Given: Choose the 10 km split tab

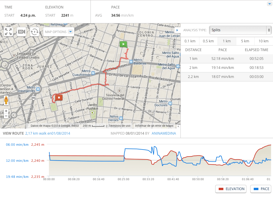Looking at the screenshot, I should tap(263, 41).
